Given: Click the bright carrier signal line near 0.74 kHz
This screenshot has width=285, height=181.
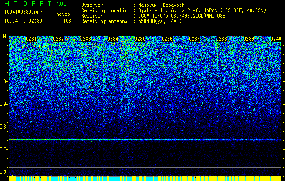Looking at the screenshot, I should (x=145, y=140).
